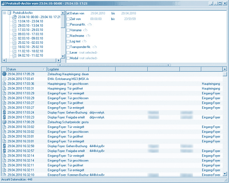Click the document icon of the 17:03:36 Haupteingang entry
Screen dimensions: 229x183
4,83
